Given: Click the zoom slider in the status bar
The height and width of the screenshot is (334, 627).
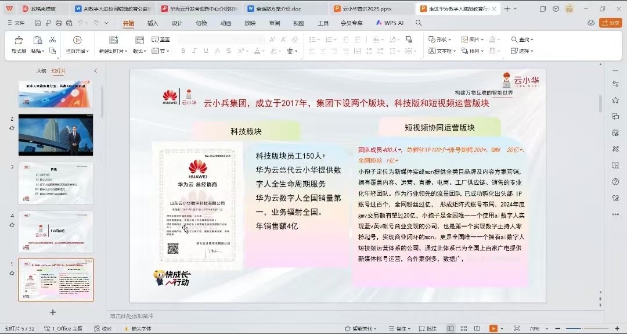Looking at the screenshot, I should point(582,328).
